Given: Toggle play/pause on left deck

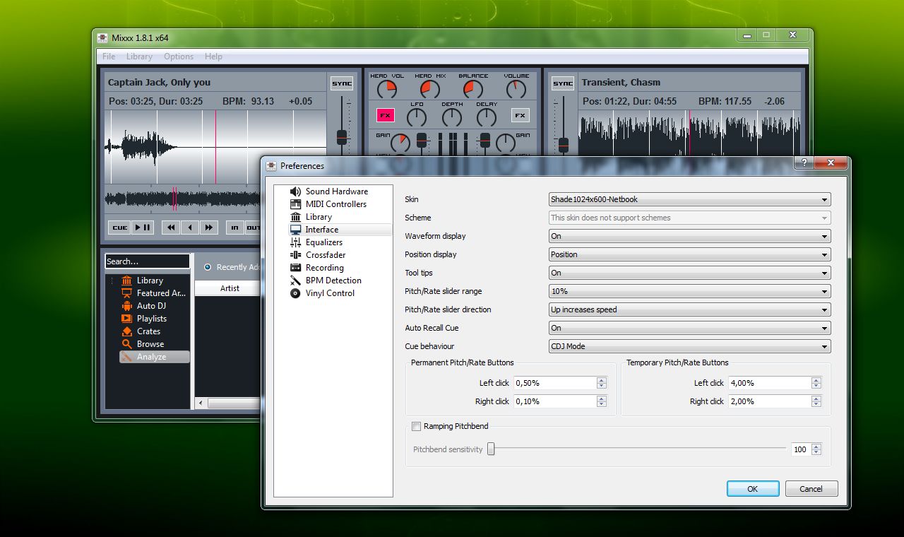Looking at the screenshot, I should 143,228.
